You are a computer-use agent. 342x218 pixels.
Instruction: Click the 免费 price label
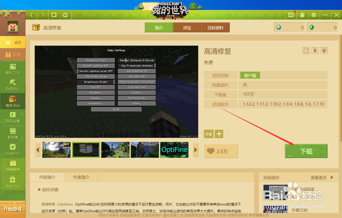(208, 63)
